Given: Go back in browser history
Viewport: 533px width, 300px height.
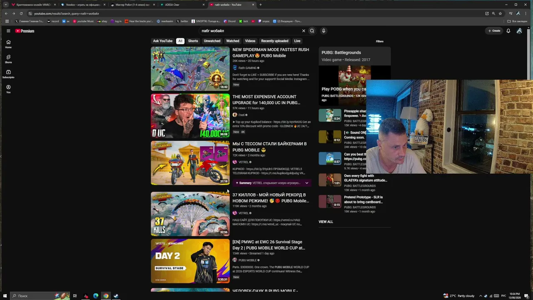Looking at the screenshot, I should 6,13.
